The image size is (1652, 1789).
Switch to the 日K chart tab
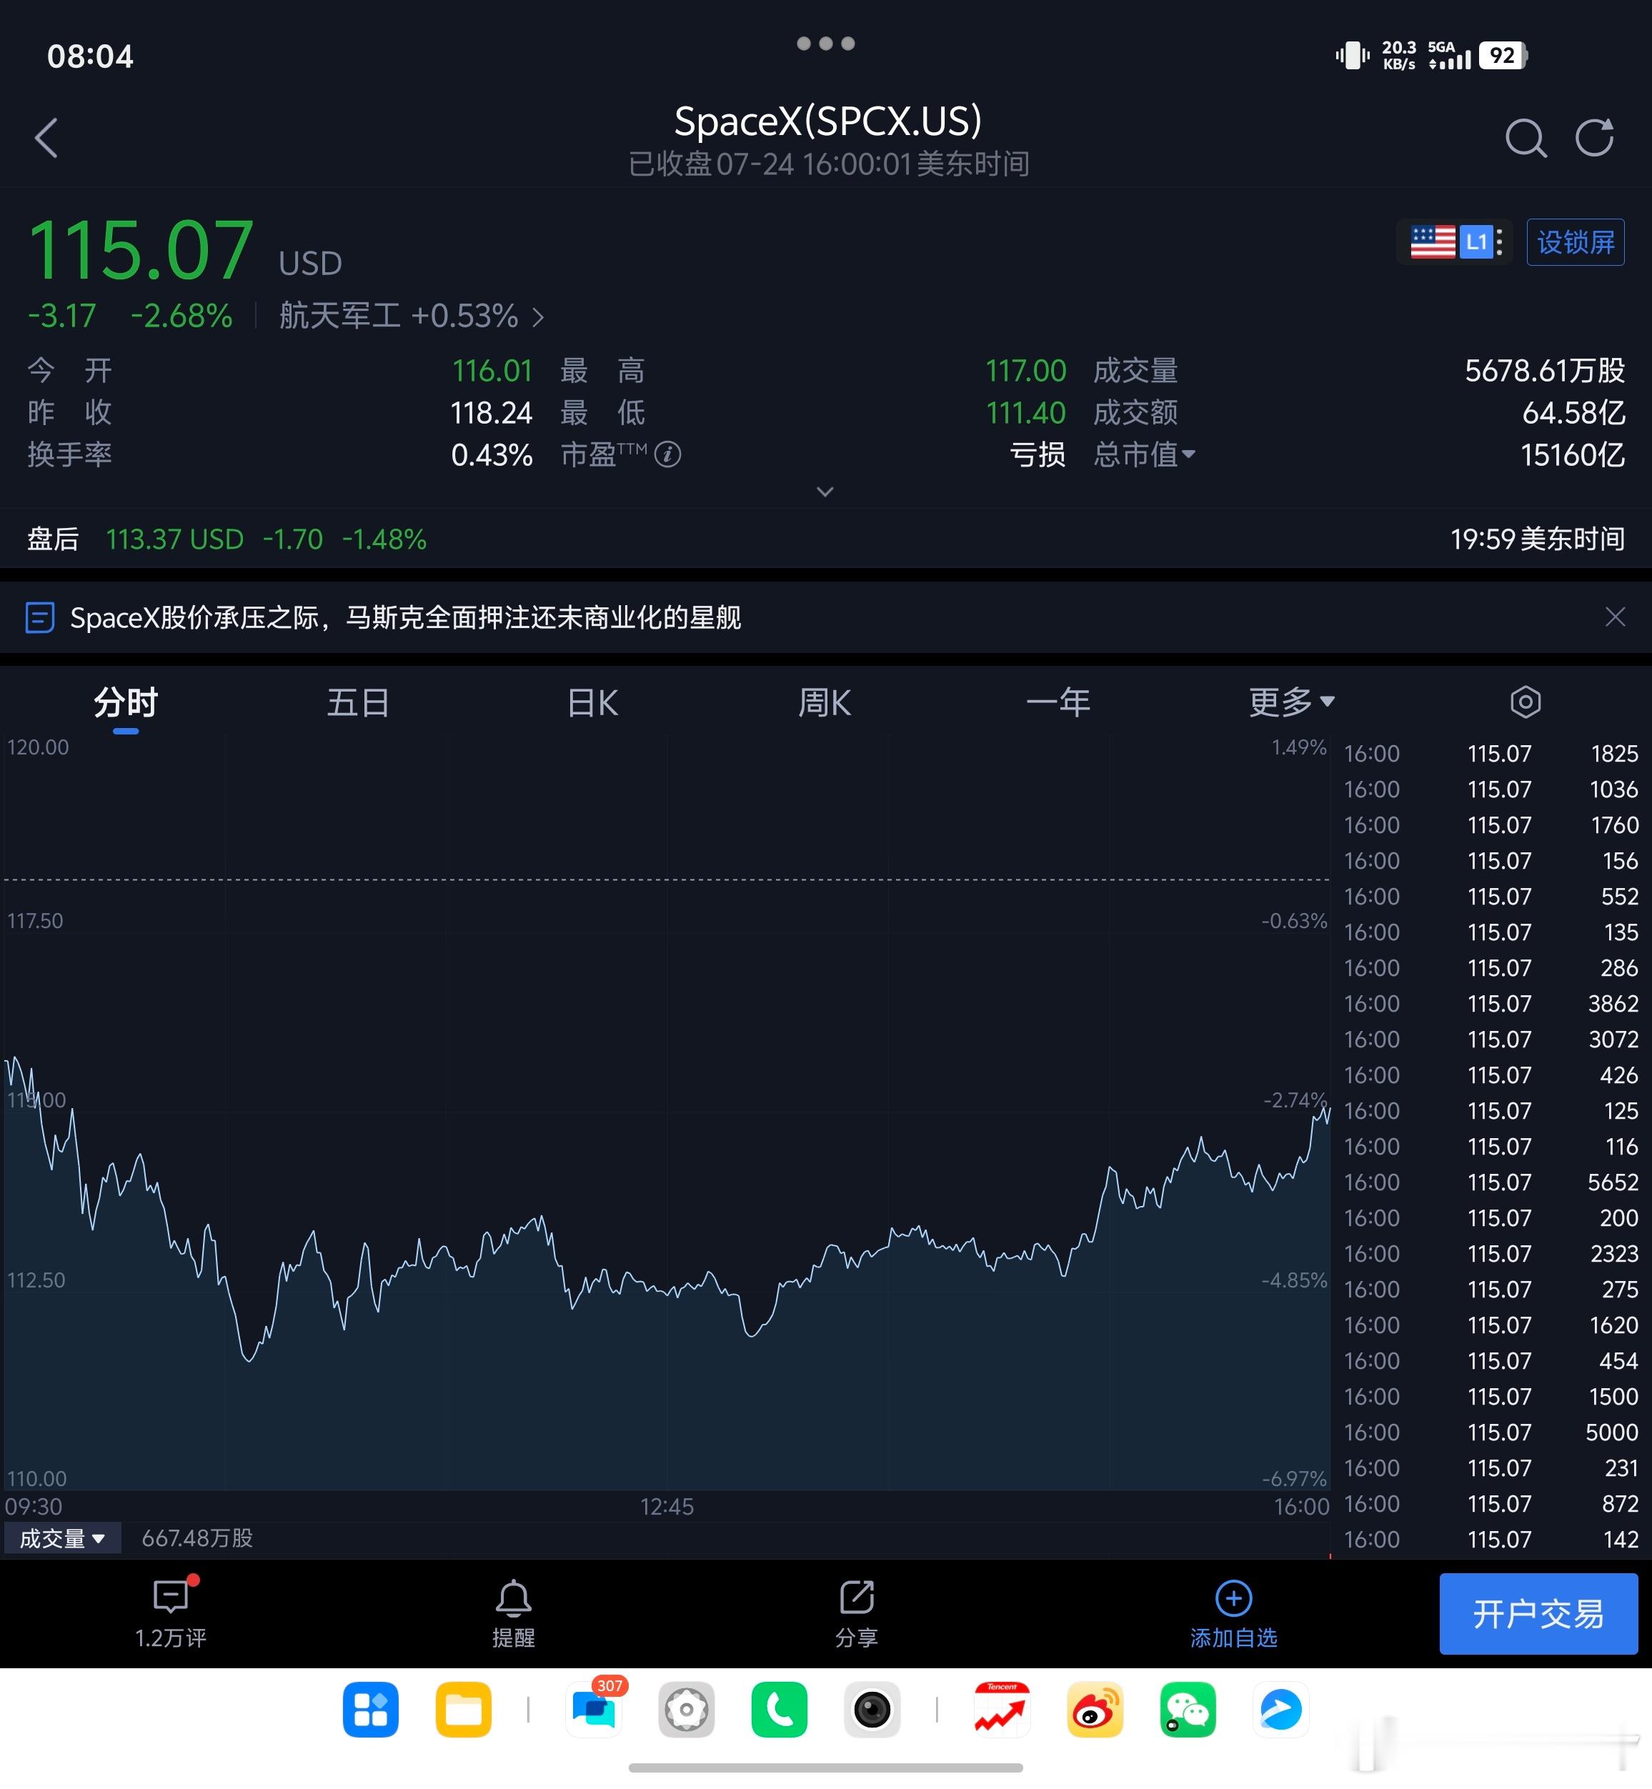point(592,702)
